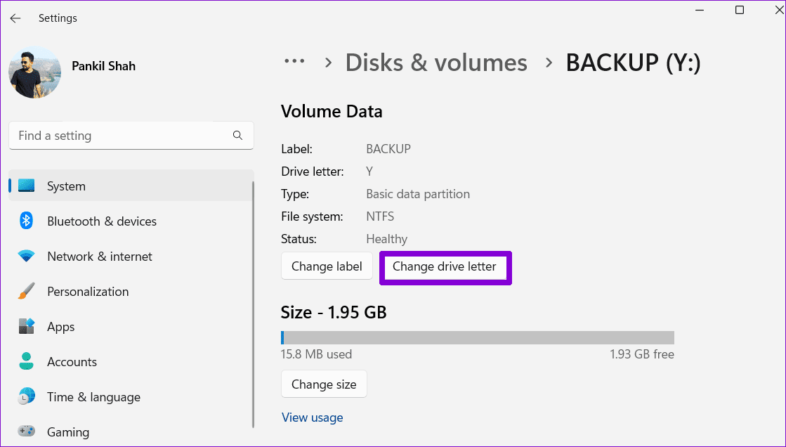The width and height of the screenshot is (786, 447).
Task: Open the Network & internet section
Action: point(100,257)
